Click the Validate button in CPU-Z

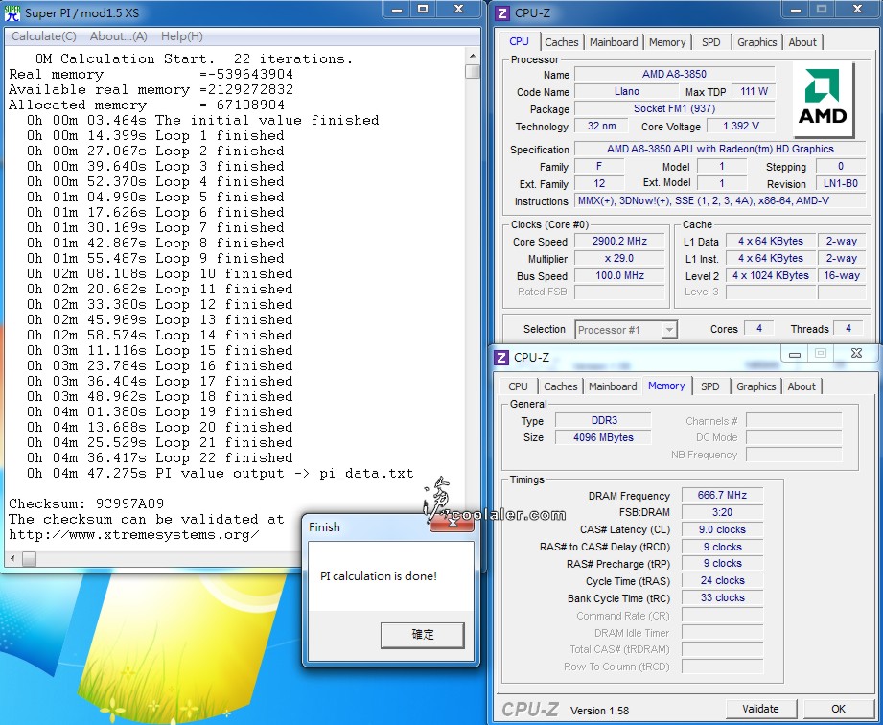pyautogui.click(x=760, y=709)
